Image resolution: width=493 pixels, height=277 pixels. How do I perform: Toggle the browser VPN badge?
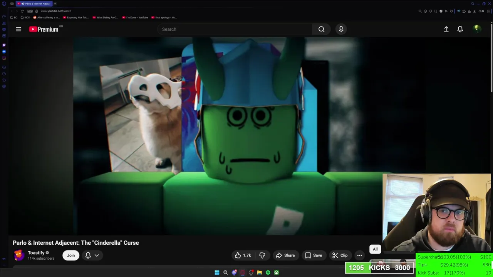click(30, 11)
